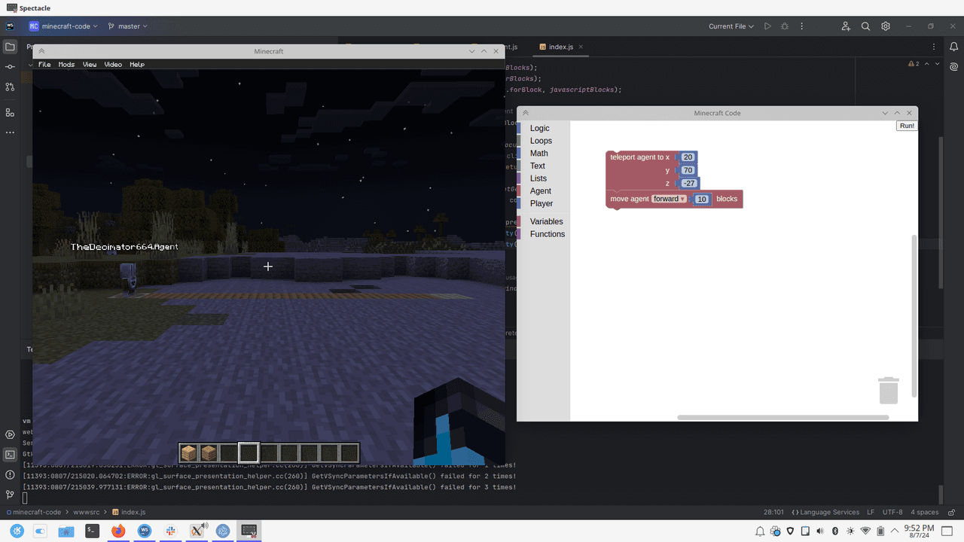964x542 pixels.
Task: Open the Bluetooth tray icon
Action: point(835,531)
